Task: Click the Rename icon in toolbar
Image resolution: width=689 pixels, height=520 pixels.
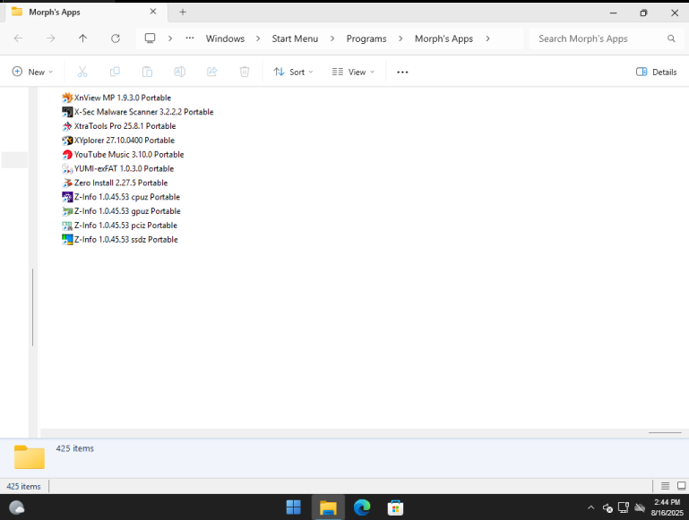Action: pyautogui.click(x=180, y=72)
